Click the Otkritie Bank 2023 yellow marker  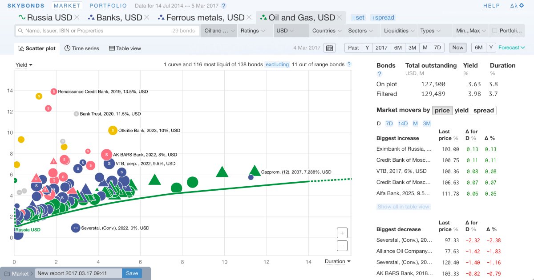(113, 130)
